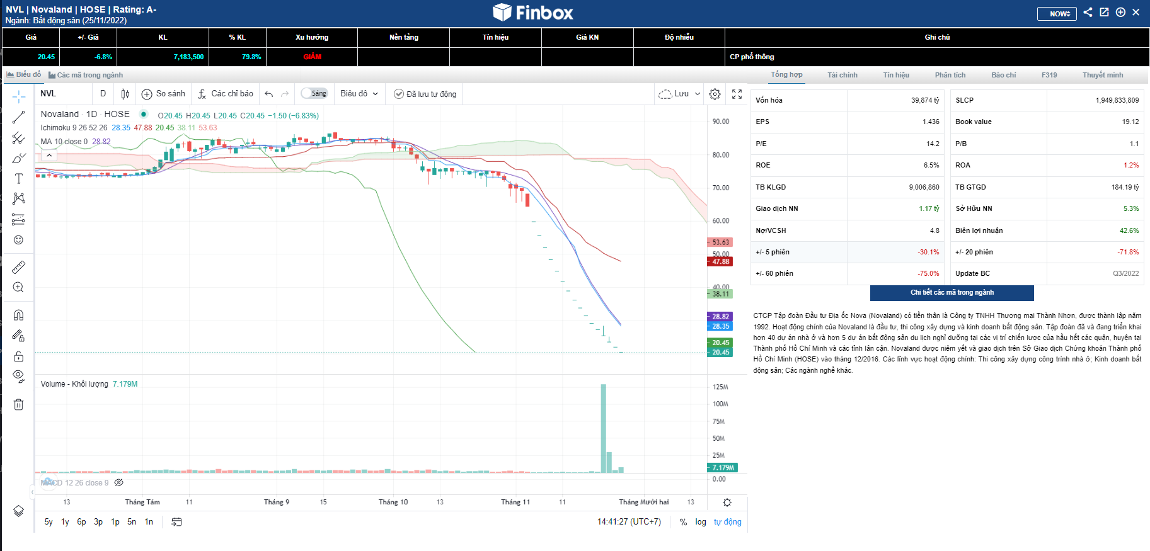Viewport: 1150px width, 551px height.
Task: Open the forecasting and measurement tools
Action: 19,219
